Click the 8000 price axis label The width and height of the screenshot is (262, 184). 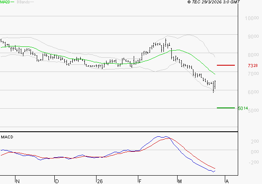pos(253,55)
